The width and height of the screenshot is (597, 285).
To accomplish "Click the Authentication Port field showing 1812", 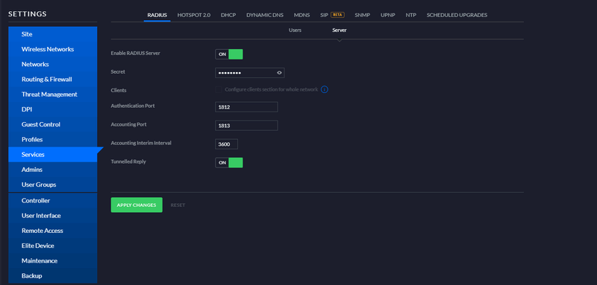I will [x=246, y=107].
